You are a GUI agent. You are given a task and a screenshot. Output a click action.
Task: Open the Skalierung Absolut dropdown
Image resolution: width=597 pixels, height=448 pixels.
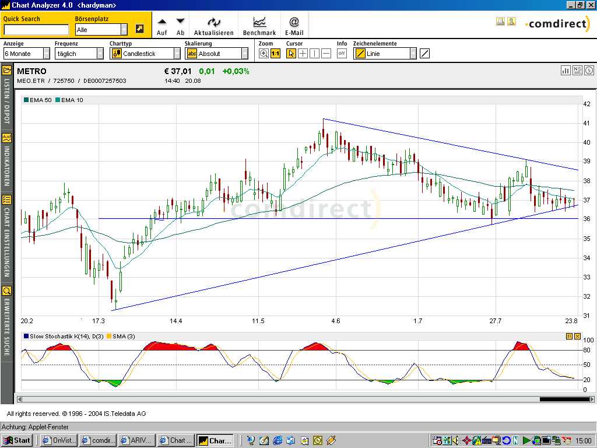(245, 54)
